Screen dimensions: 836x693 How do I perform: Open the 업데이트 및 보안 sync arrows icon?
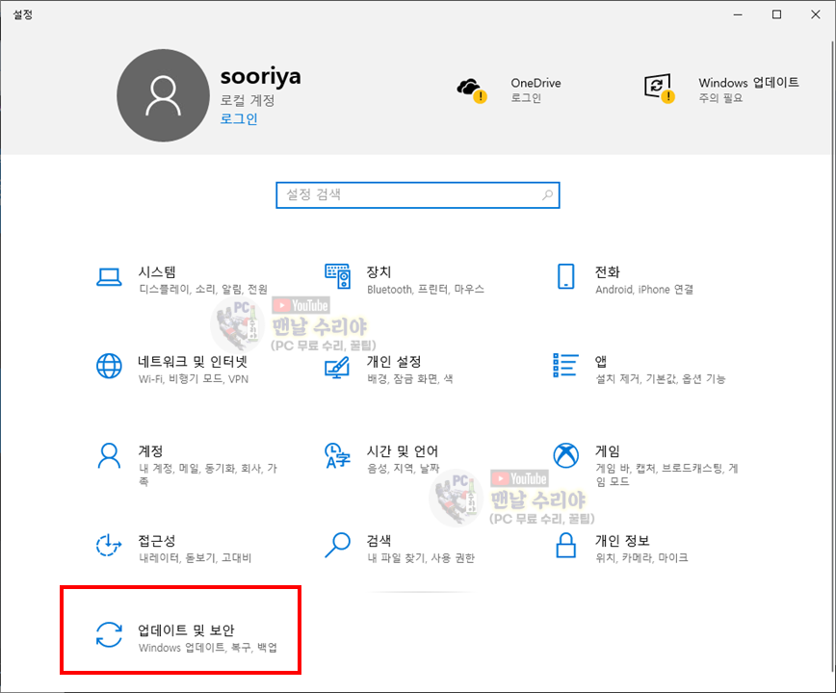click(x=109, y=634)
